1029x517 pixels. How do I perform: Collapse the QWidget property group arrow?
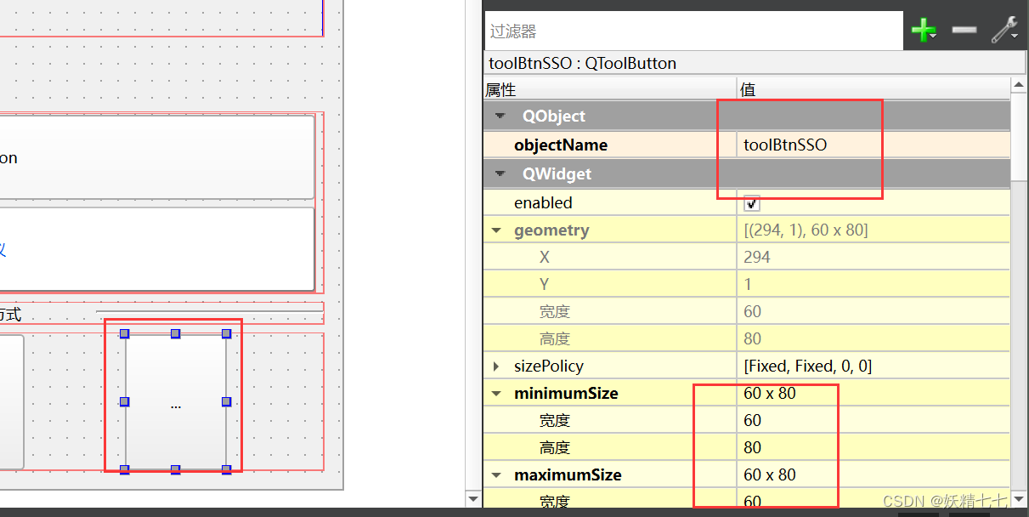pyautogui.click(x=500, y=173)
